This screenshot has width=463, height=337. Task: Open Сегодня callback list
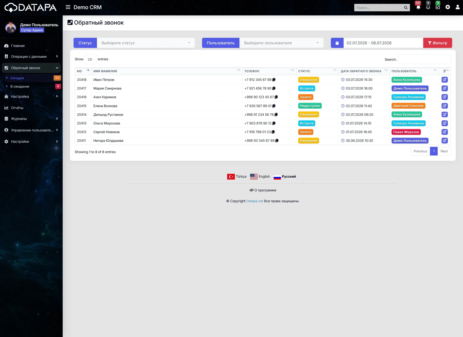(x=32, y=78)
